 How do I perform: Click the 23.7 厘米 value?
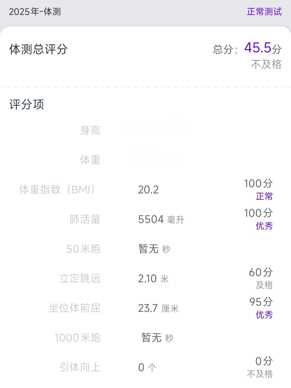pyautogui.click(x=158, y=308)
